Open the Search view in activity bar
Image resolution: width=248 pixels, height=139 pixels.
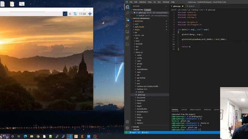pyautogui.click(x=127, y=13)
